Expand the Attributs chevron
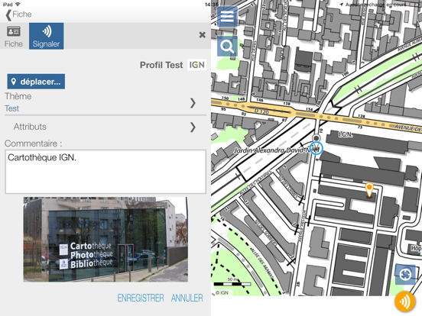 [x=193, y=127]
